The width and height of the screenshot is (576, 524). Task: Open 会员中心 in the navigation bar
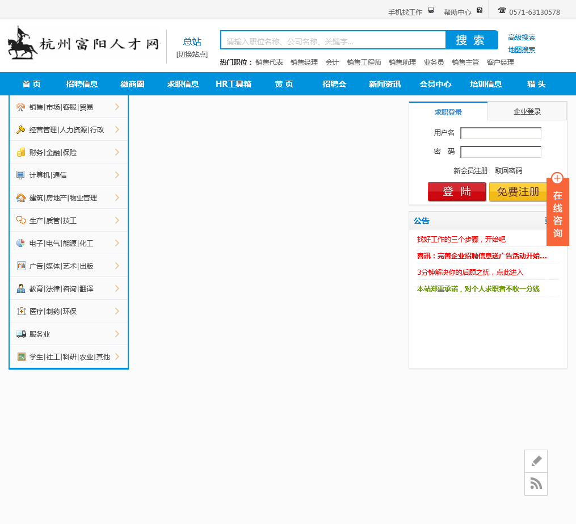click(435, 84)
